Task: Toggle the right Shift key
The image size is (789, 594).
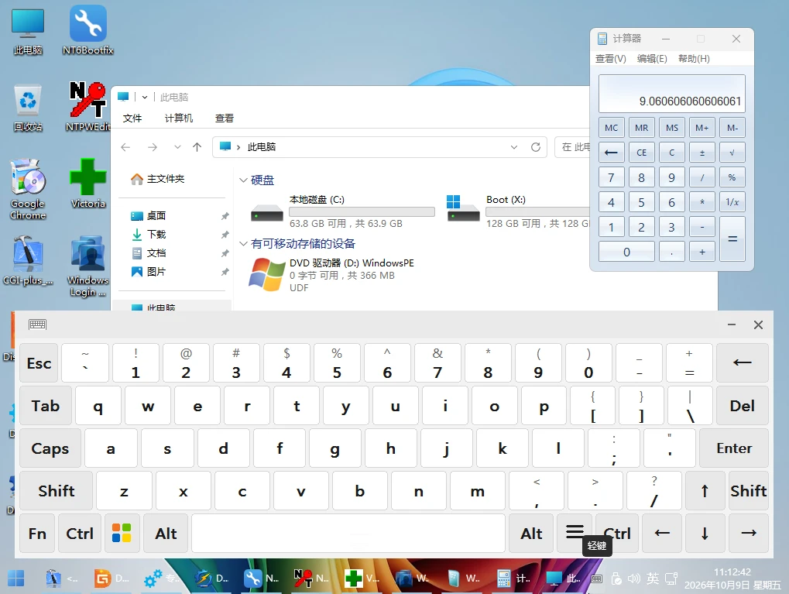Action: pos(749,491)
